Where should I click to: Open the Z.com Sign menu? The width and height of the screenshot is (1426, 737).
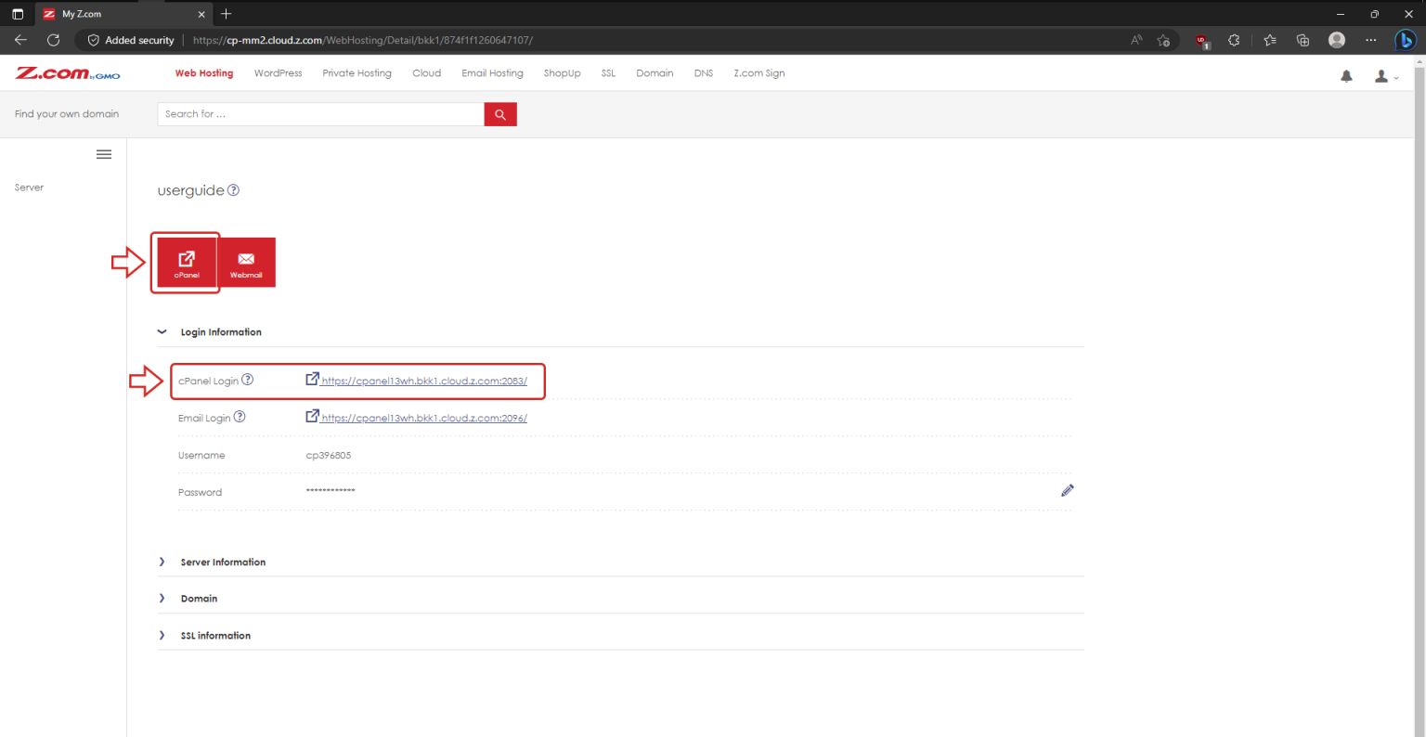[759, 73]
